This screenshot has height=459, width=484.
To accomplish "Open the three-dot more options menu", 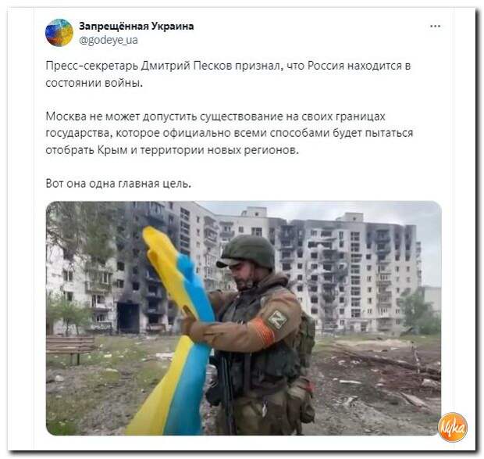I will 436,27.
